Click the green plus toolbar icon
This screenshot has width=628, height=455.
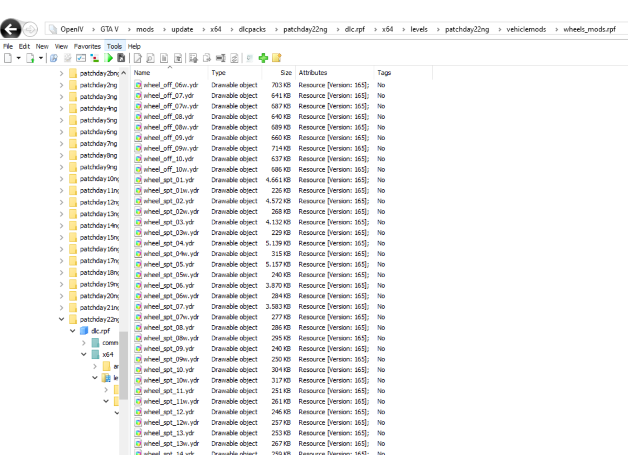pos(263,58)
